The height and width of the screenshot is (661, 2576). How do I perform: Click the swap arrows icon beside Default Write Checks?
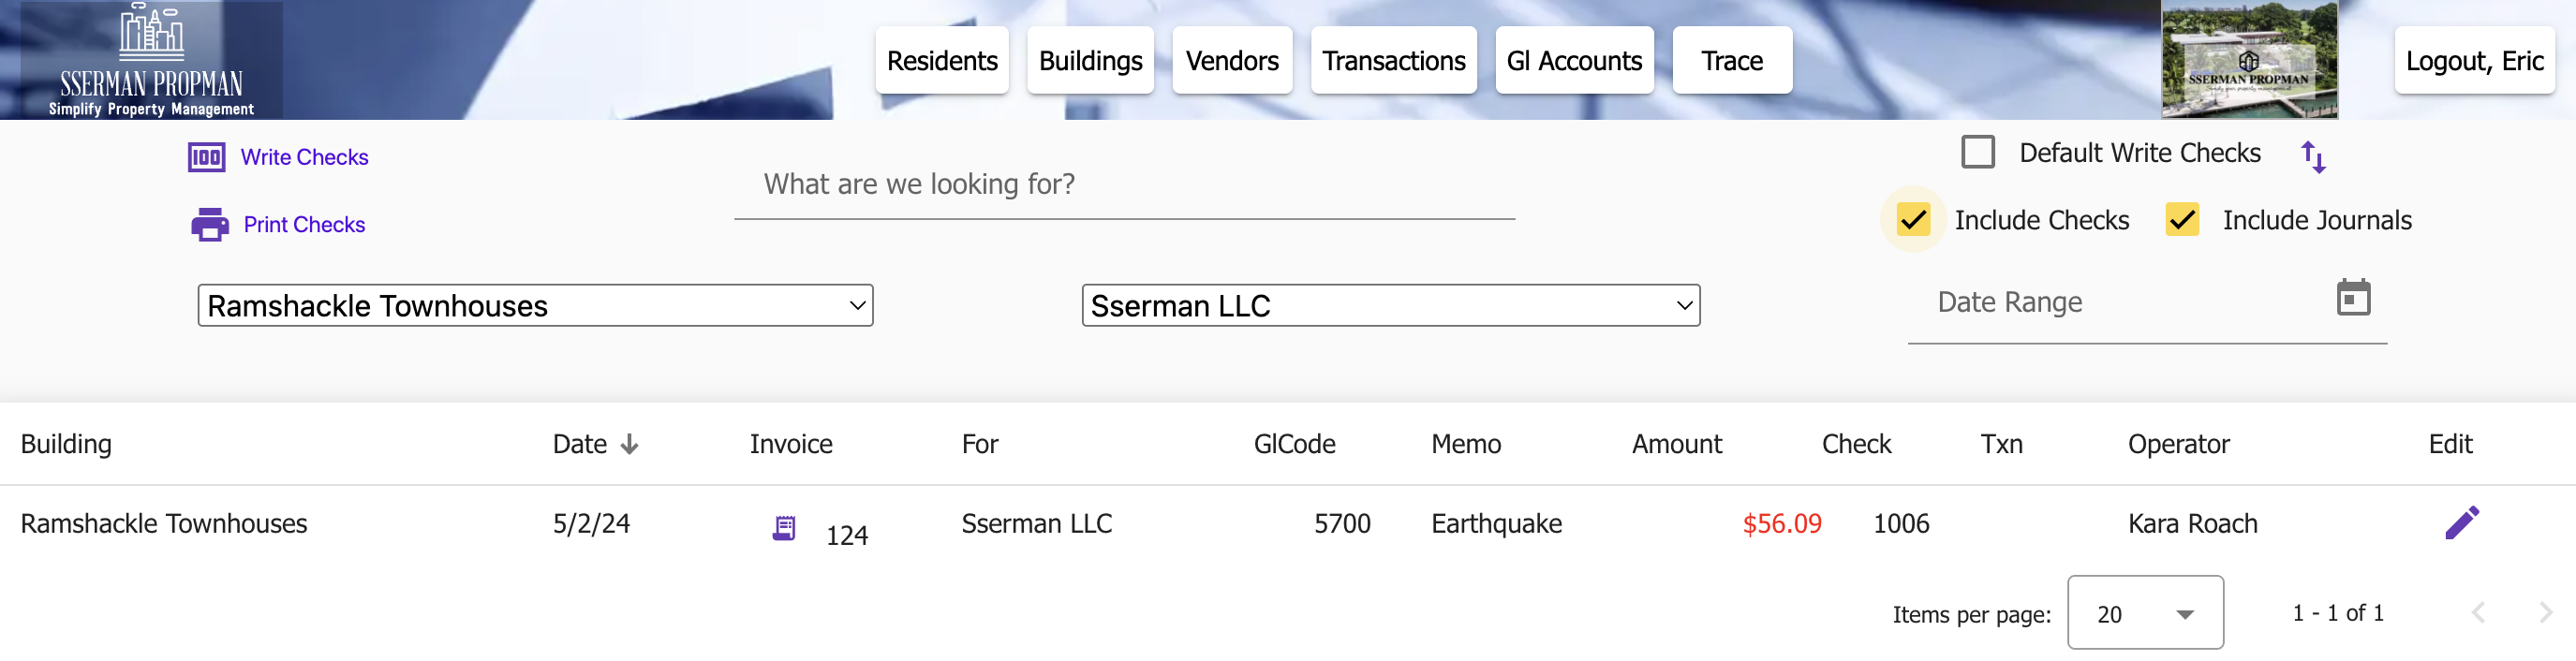(2312, 157)
